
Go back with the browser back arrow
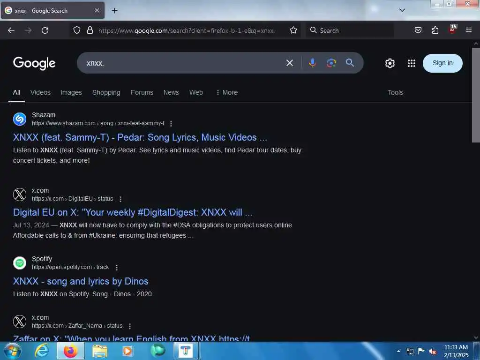[11, 30]
